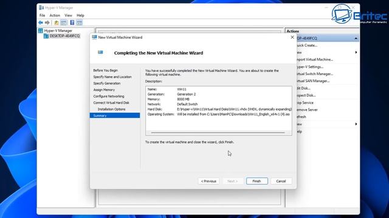Click the blue Help toolbar icon
Image resolution: width=389 pixels, height=218 pixels.
(72, 23)
